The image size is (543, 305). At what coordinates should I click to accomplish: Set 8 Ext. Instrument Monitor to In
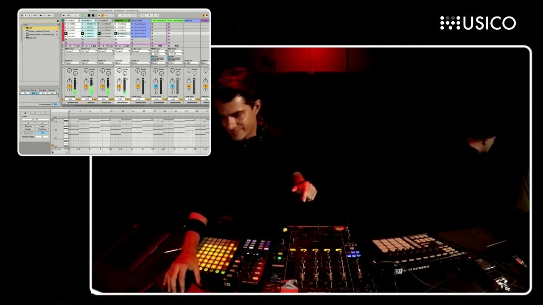pos(152,58)
